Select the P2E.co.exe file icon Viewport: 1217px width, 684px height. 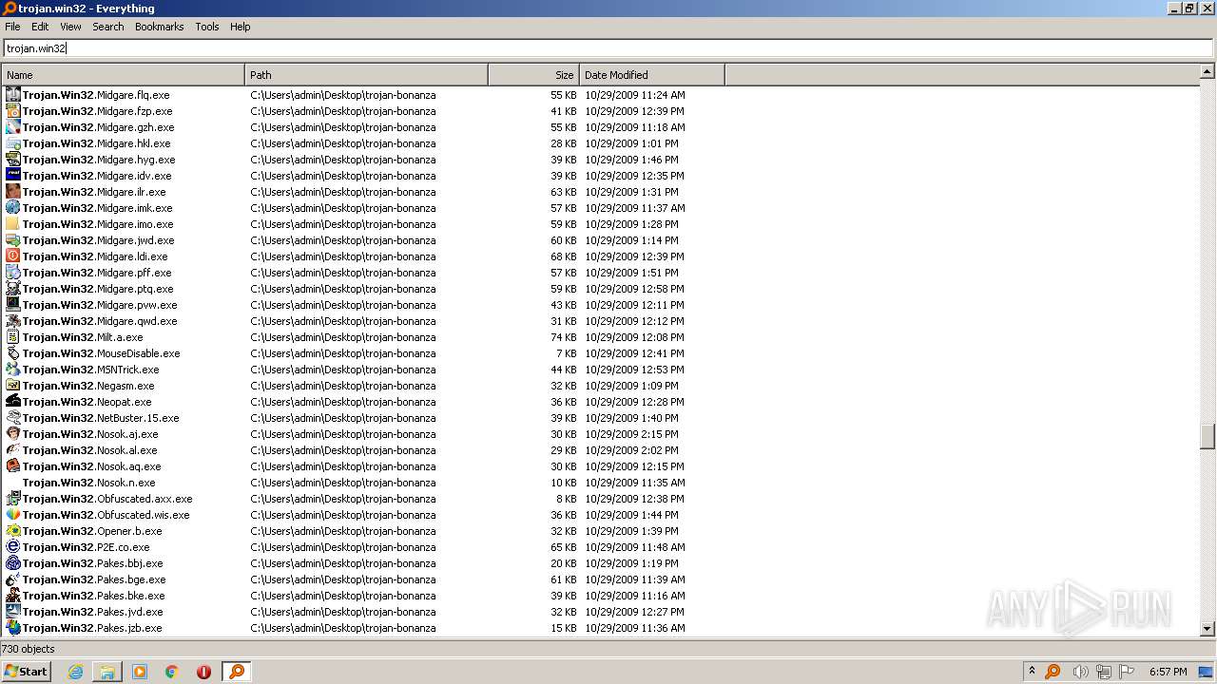tap(13, 547)
